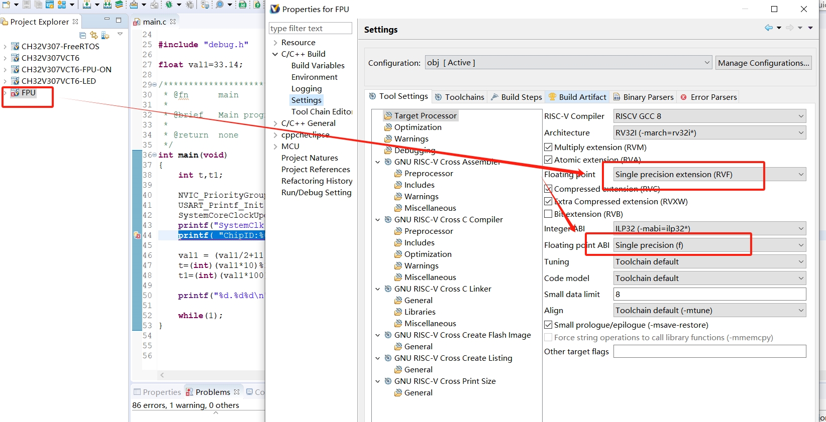Toggle Link with Editor icon
826x422 pixels.
94,35
